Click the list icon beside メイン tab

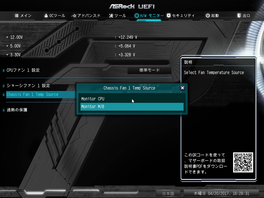click(x=16, y=16)
